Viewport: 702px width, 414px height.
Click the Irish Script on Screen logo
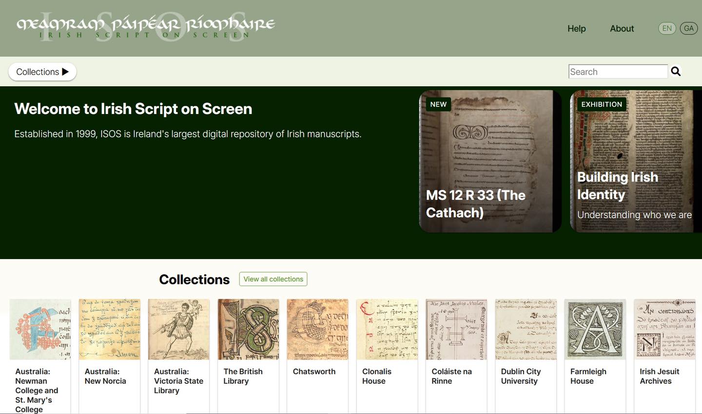click(146, 27)
